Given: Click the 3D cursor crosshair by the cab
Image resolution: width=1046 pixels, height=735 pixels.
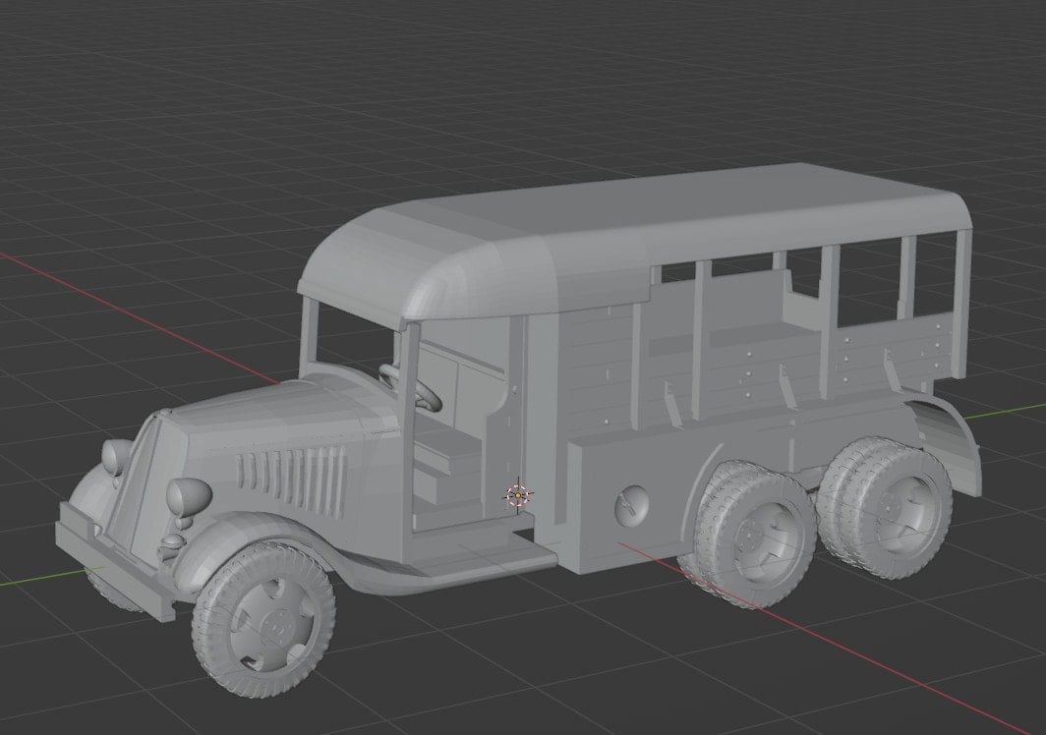Looking at the screenshot, I should pos(518,495).
